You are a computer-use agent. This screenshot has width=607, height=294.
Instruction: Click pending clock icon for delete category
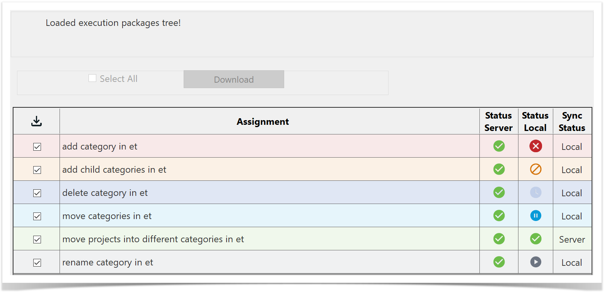coord(535,192)
